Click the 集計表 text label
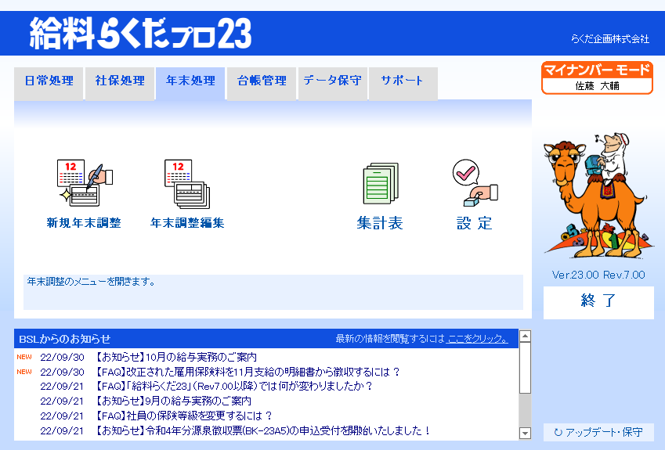The height and width of the screenshot is (450, 665). point(380,223)
